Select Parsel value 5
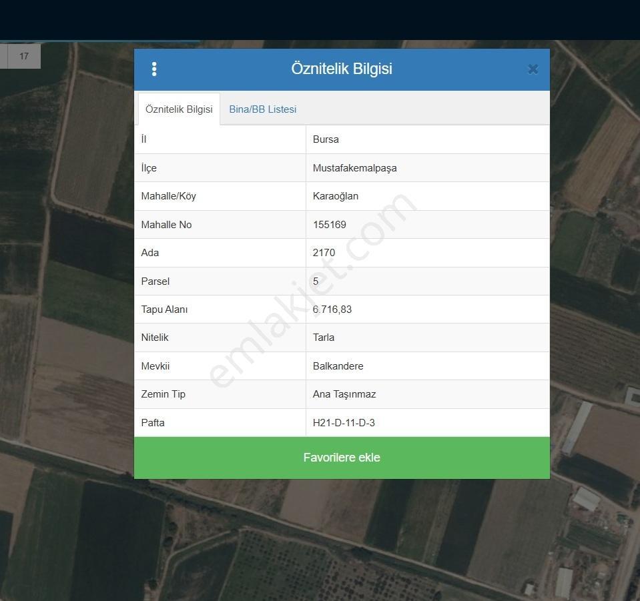Image resolution: width=640 pixels, height=601 pixels. pos(316,281)
